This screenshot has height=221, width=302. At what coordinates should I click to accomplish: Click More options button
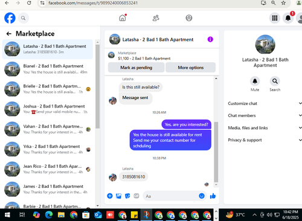191,68
